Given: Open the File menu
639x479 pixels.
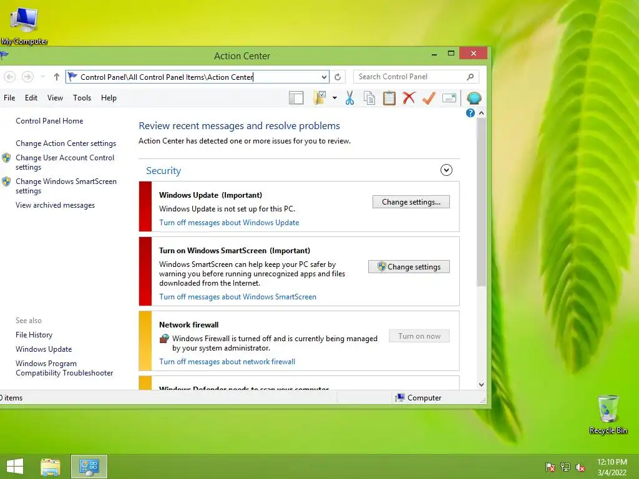Looking at the screenshot, I should click(x=9, y=98).
